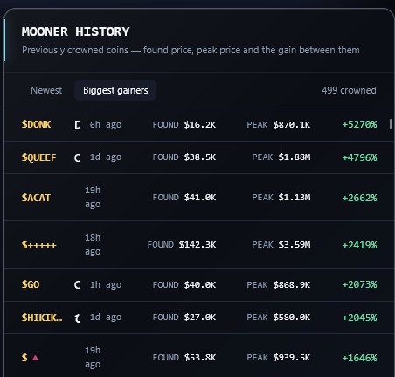The width and height of the screenshot is (395, 377).
Task: Click the '499 crowned' counter
Action: point(349,90)
